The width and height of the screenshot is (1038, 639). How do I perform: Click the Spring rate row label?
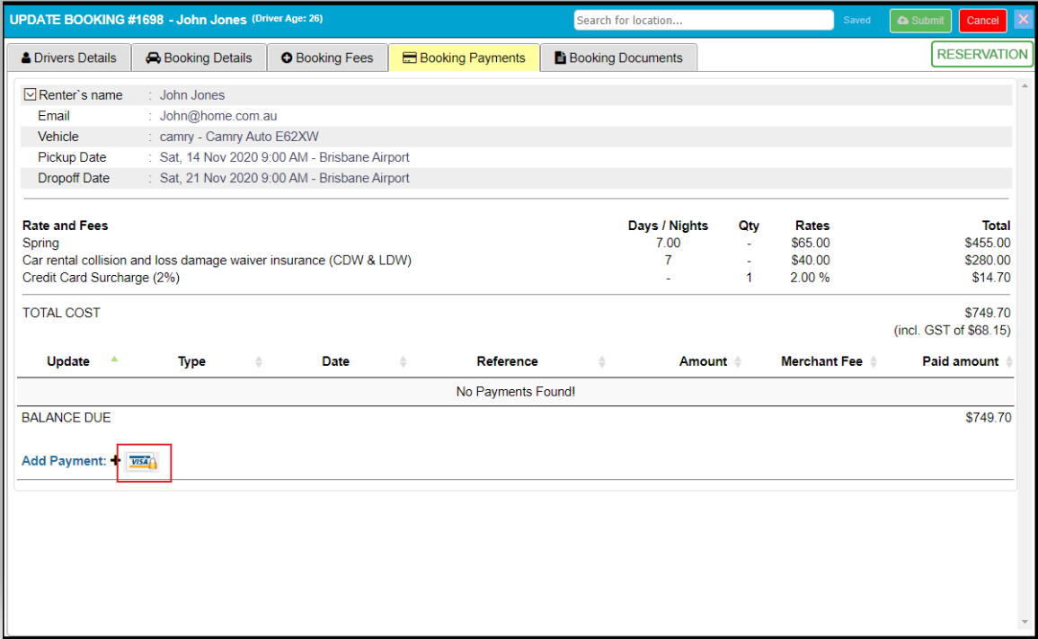40,243
